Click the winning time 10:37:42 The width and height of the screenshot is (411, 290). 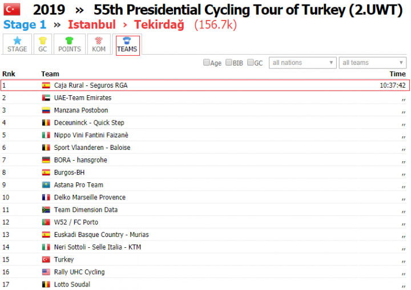(x=393, y=85)
